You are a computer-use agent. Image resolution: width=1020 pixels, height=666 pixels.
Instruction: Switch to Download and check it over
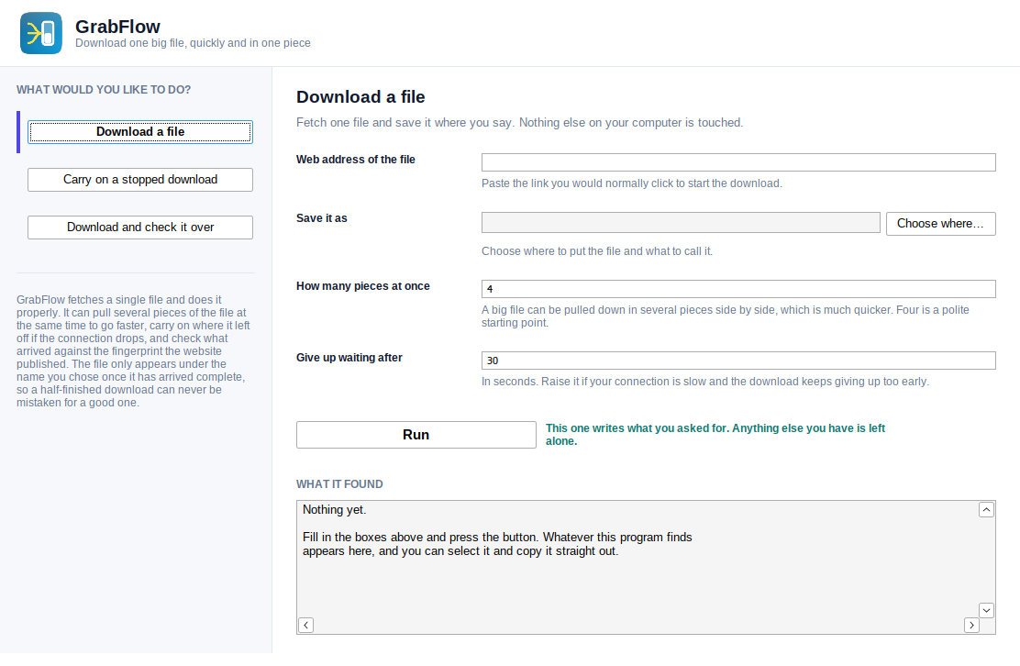click(x=139, y=227)
